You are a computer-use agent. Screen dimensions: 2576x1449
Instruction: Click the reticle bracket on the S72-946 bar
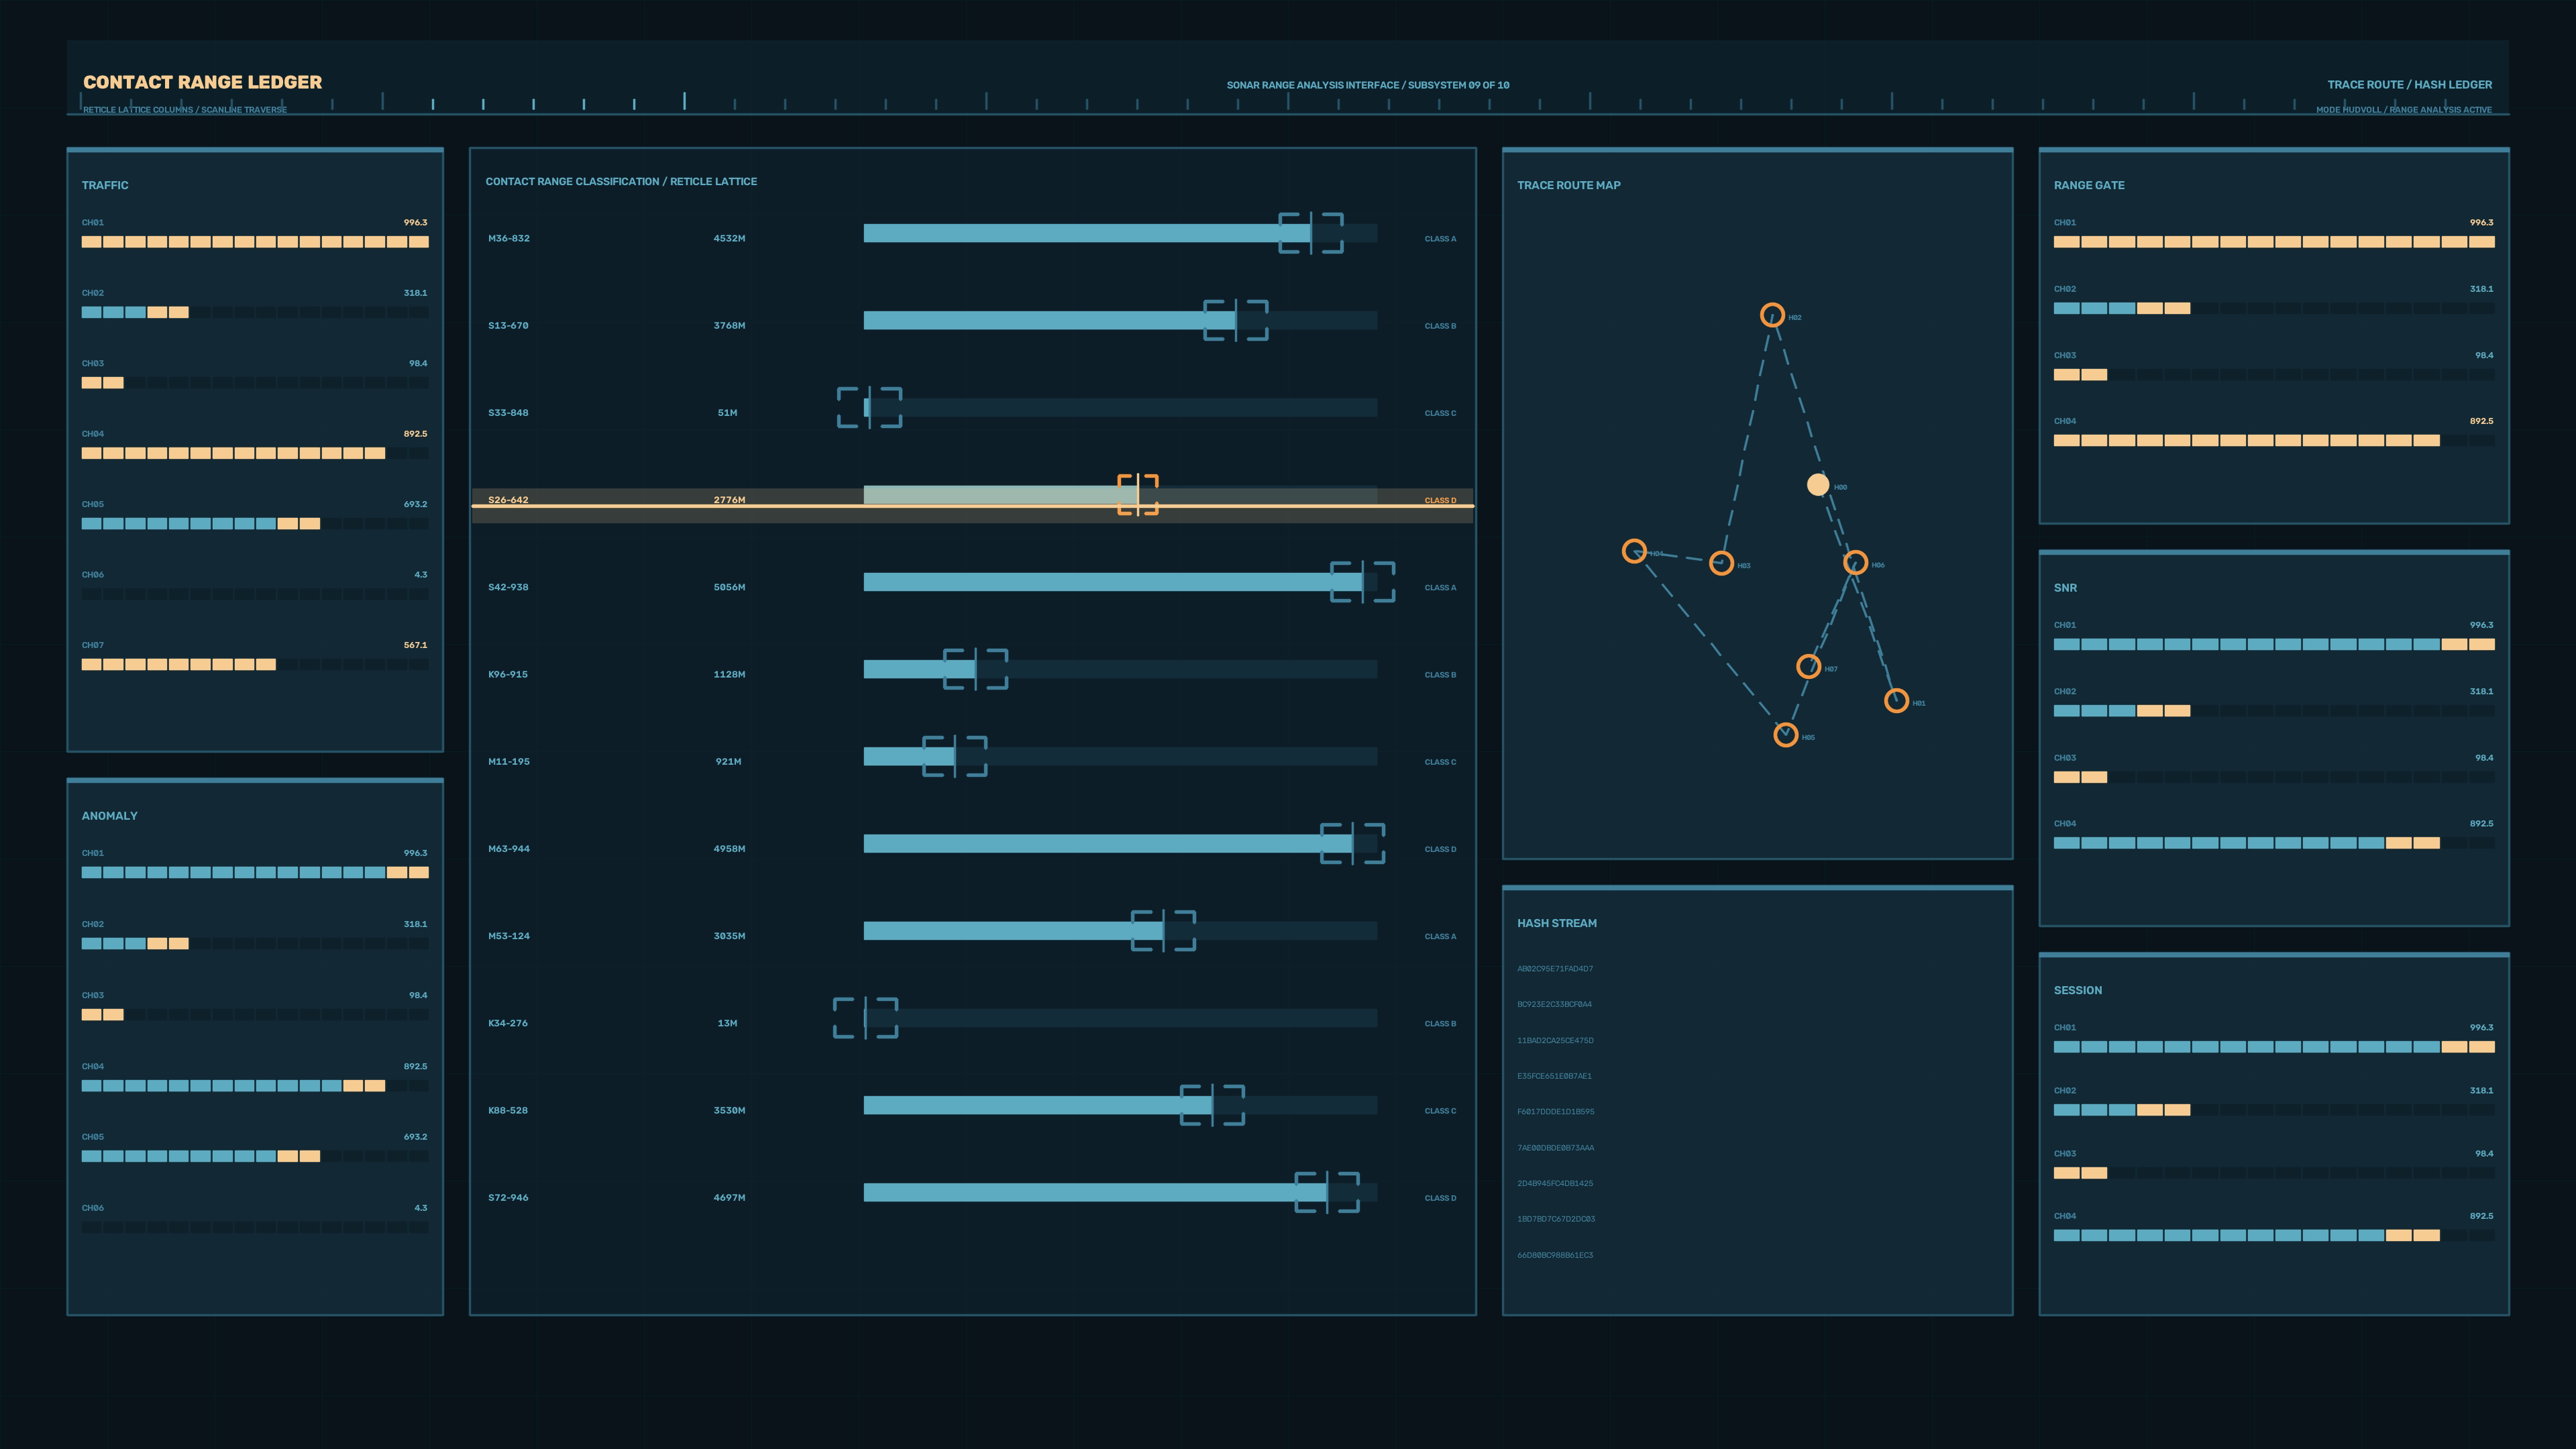1327,1192
